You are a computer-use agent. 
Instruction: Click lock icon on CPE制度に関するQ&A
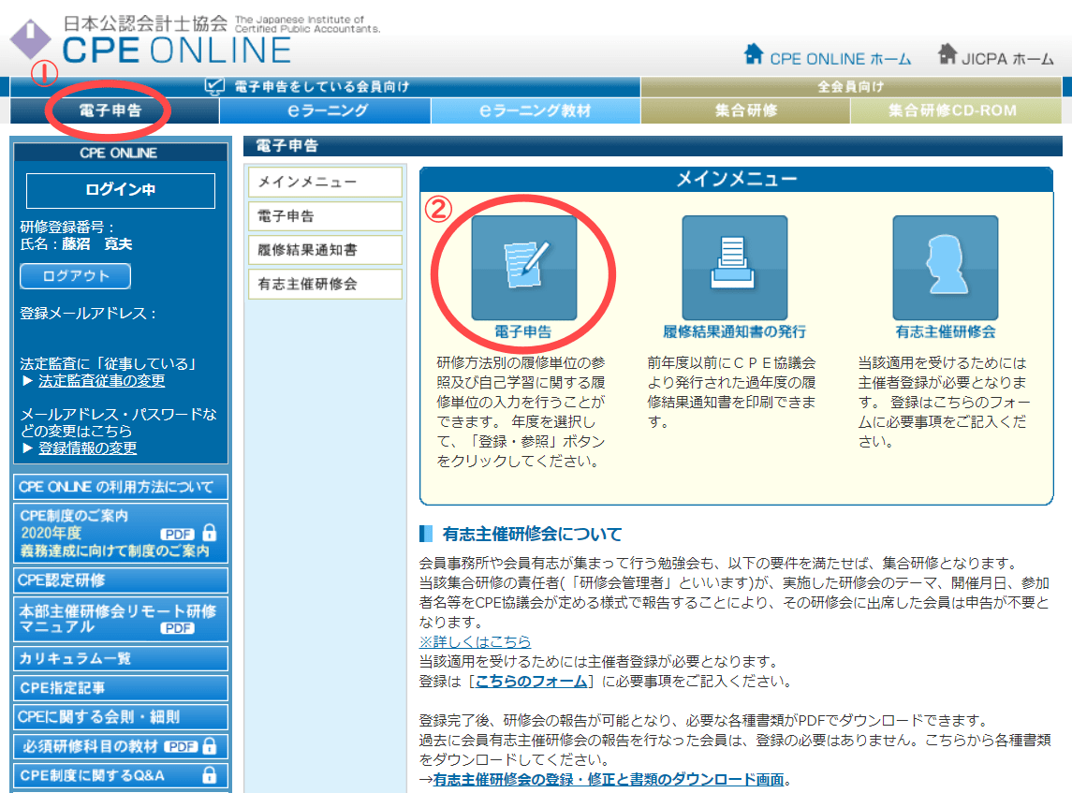tap(210, 774)
